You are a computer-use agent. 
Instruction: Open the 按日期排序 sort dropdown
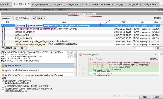[39, 18]
